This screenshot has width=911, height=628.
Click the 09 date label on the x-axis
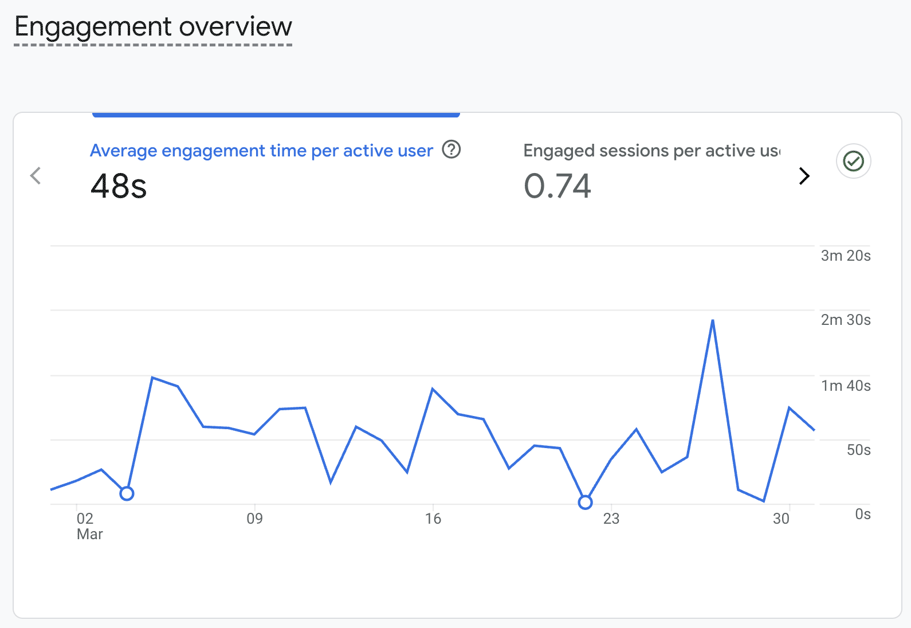[x=254, y=519]
